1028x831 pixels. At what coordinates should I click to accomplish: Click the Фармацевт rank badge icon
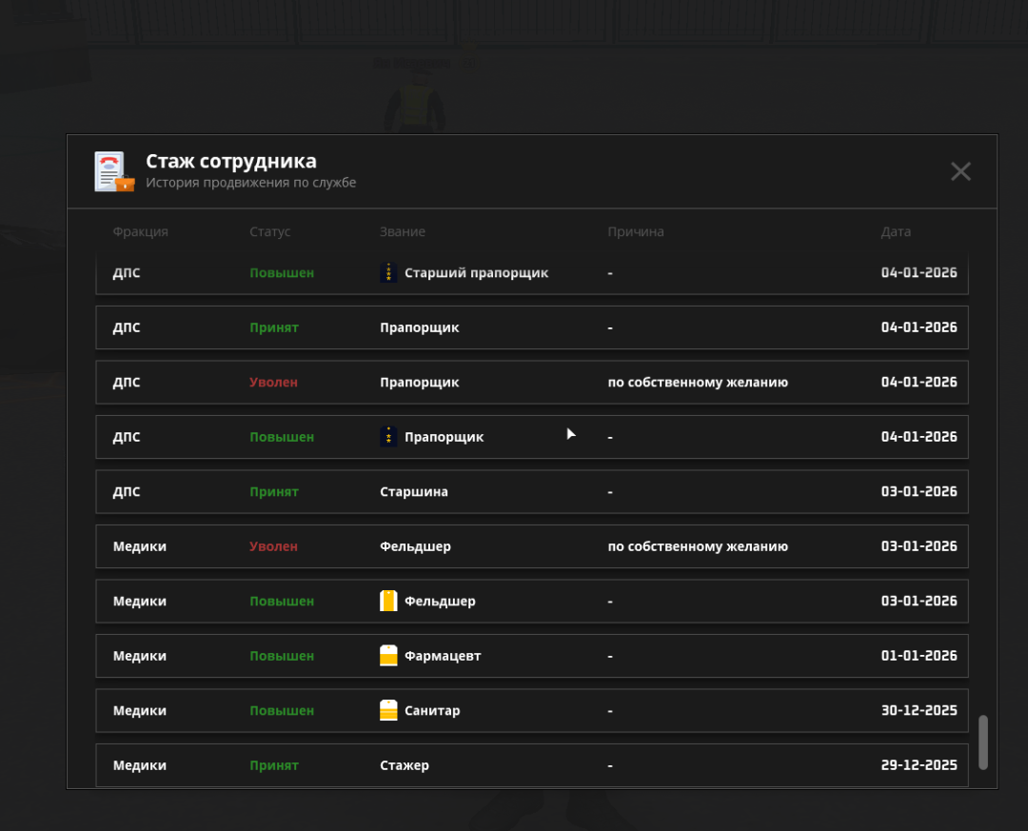click(388, 656)
